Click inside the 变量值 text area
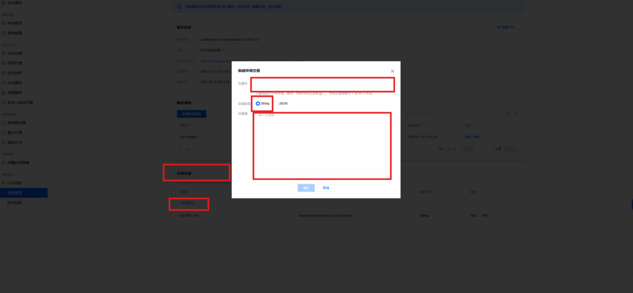633x293 pixels. (322, 145)
